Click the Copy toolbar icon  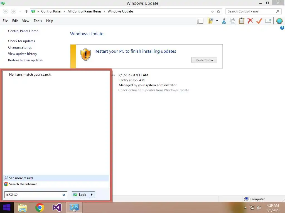click(x=232, y=21)
